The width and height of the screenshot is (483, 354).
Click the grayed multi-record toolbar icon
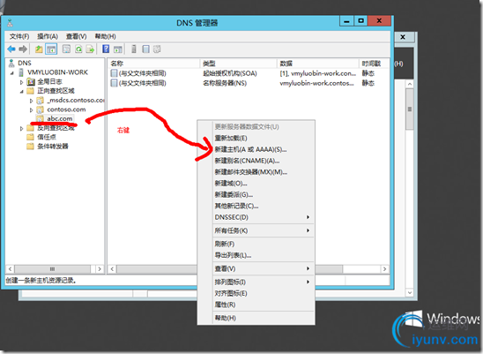click(157, 49)
